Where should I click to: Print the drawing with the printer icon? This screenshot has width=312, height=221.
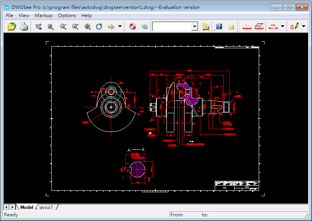(24, 26)
